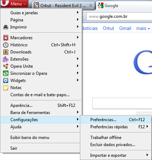Screen dimensions: 152x160
Task: Click the Extensões puzzle piece icon
Action: tap(6, 59)
